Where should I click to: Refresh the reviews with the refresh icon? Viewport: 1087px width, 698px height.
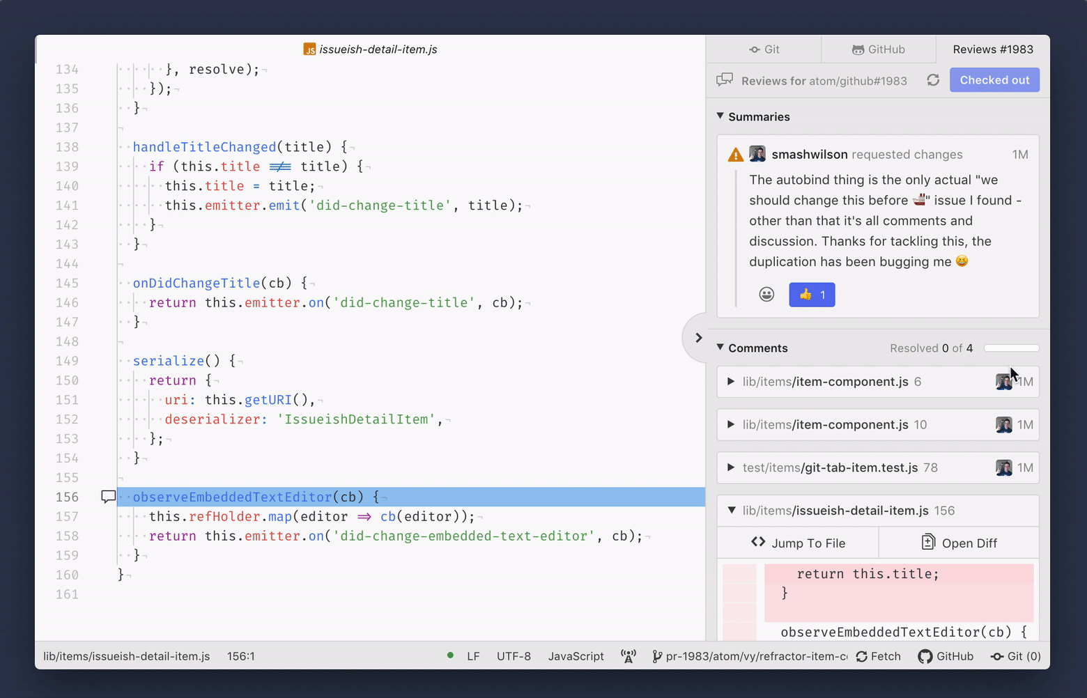(933, 80)
